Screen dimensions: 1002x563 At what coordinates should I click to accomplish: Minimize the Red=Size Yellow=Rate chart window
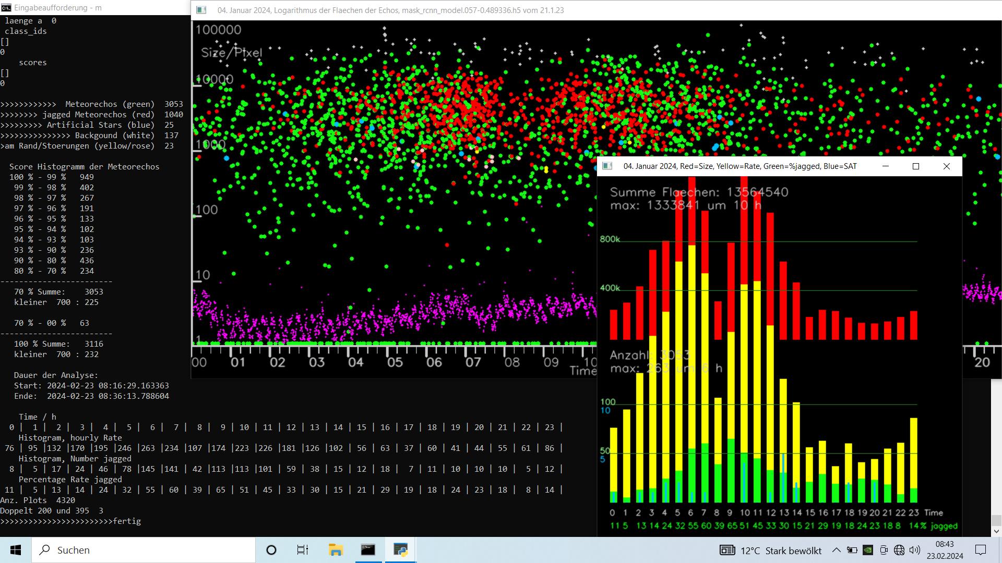[885, 166]
